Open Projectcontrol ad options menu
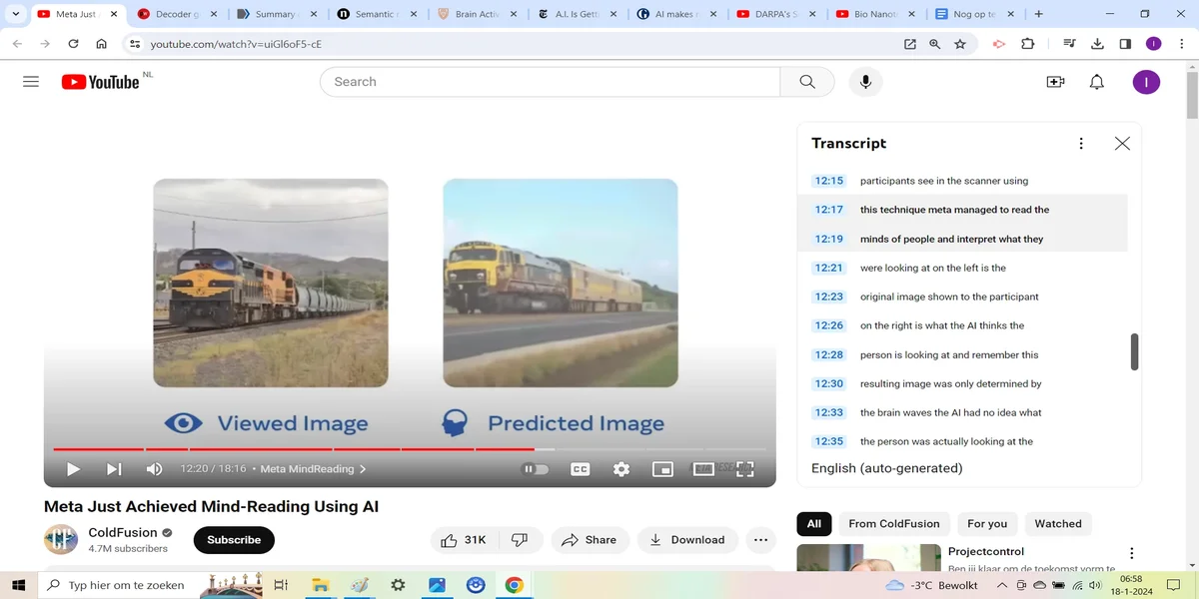Screen dimensions: 1199x599 [x=1131, y=553]
